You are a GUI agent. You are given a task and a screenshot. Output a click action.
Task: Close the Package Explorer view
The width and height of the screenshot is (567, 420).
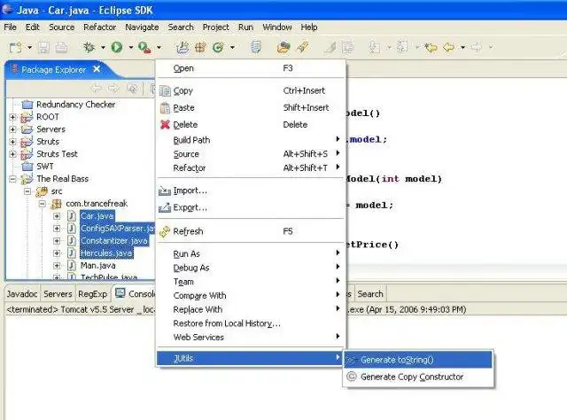coord(97,69)
